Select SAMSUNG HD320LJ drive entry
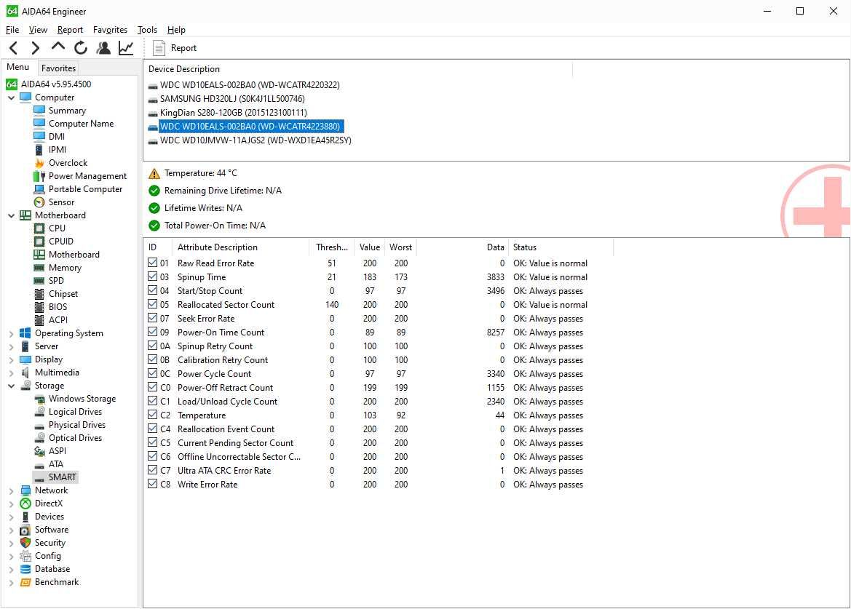Image resolution: width=851 pixels, height=609 pixels. click(232, 99)
